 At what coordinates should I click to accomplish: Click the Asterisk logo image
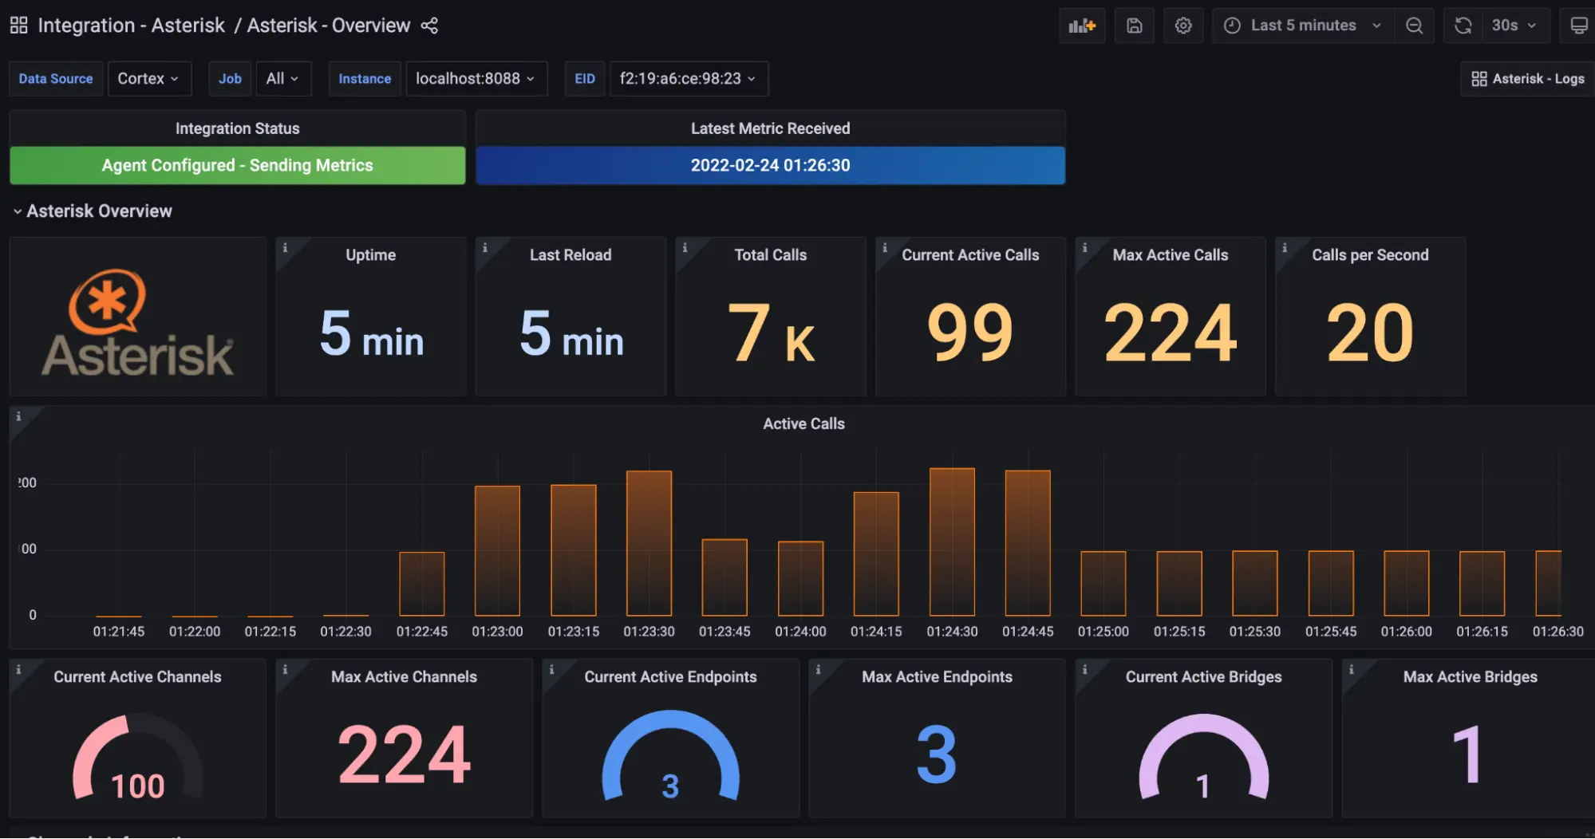[137, 323]
